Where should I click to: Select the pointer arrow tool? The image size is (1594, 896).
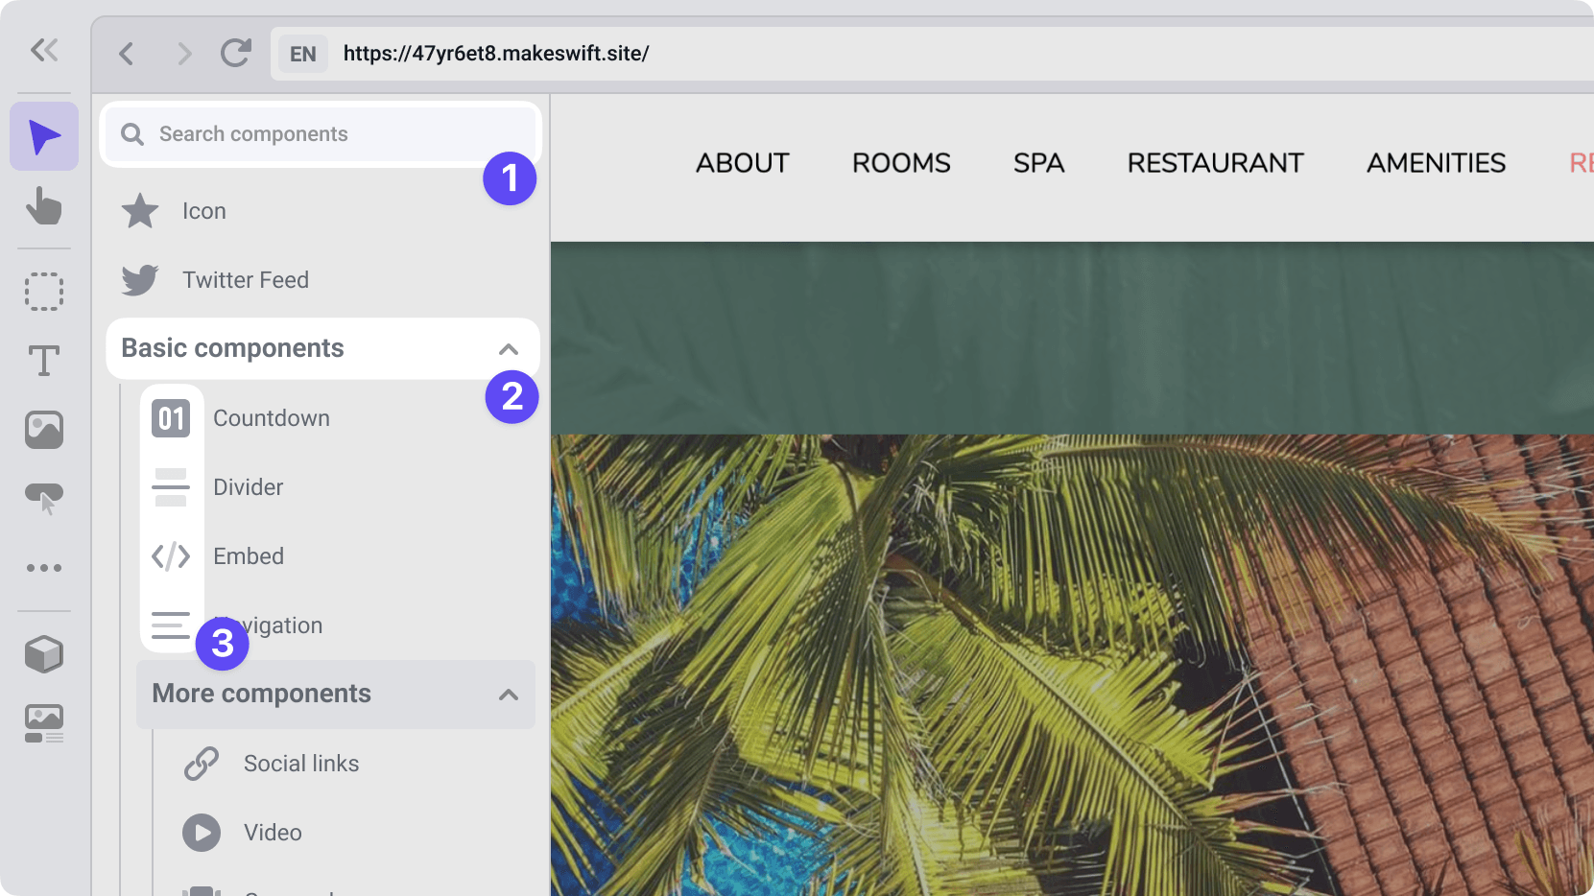click(x=44, y=137)
